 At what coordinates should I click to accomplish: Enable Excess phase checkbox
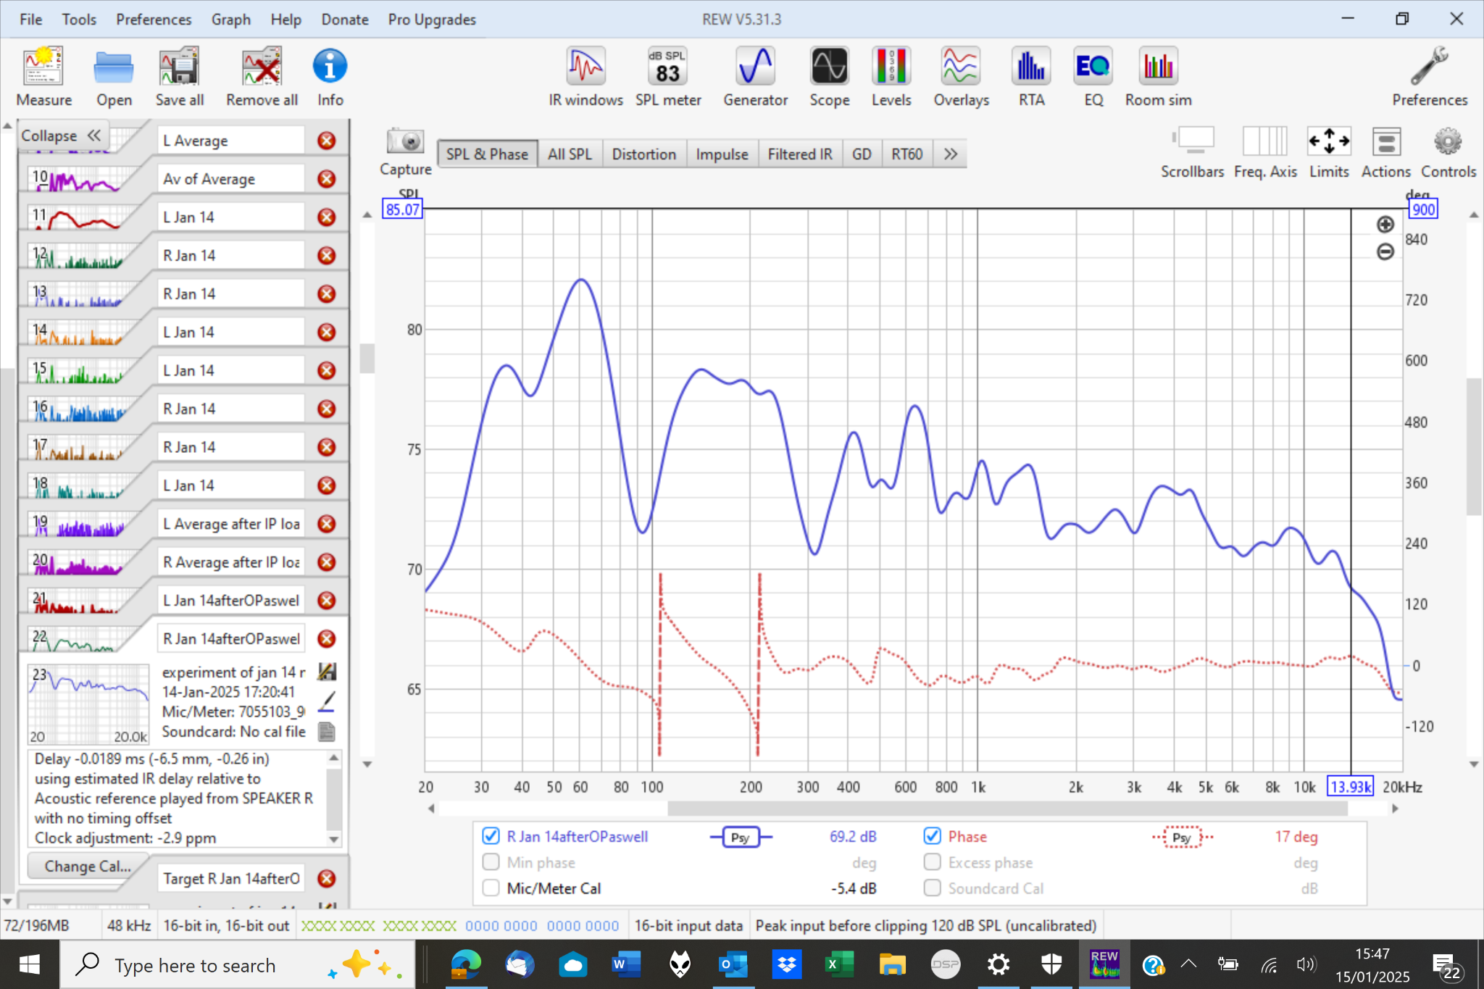[932, 862]
